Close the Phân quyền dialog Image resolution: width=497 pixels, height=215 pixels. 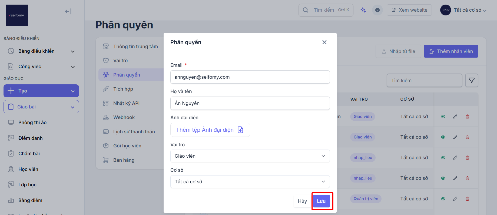click(324, 42)
